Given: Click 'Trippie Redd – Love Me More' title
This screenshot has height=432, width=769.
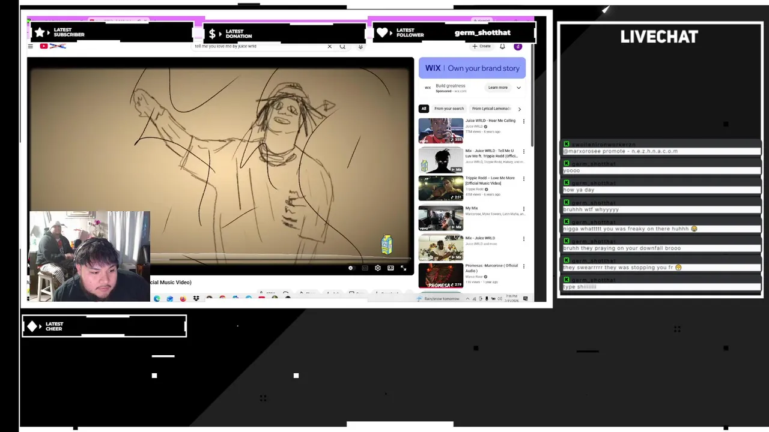Looking at the screenshot, I should coord(490,181).
